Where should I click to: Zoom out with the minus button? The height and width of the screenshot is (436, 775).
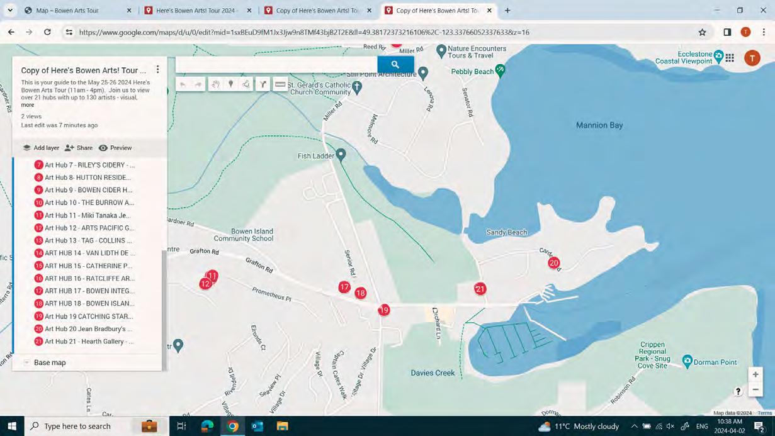click(x=755, y=389)
